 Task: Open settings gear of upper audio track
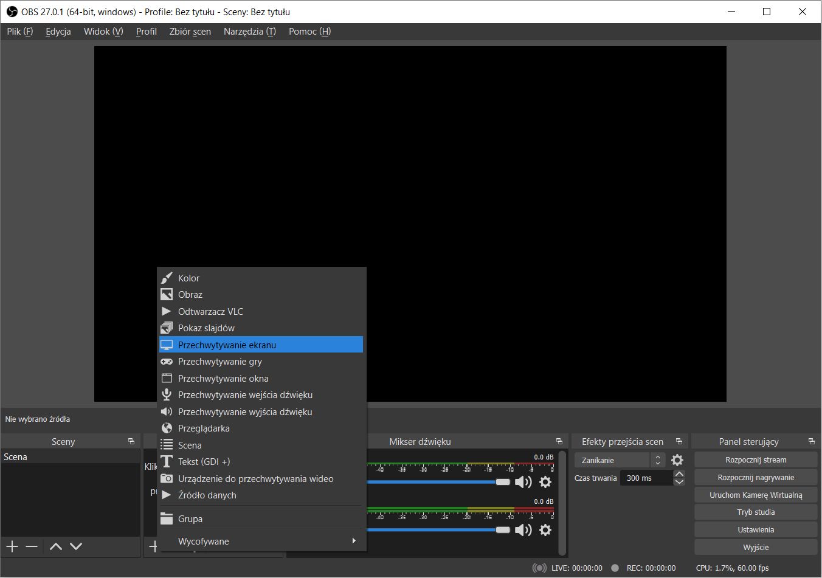(x=545, y=482)
